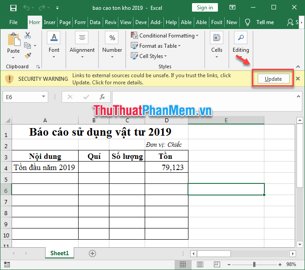The width and height of the screenshot is (305, 270).
Task: Click the Insert Function fx icon
Action: (x=102, y=96)
